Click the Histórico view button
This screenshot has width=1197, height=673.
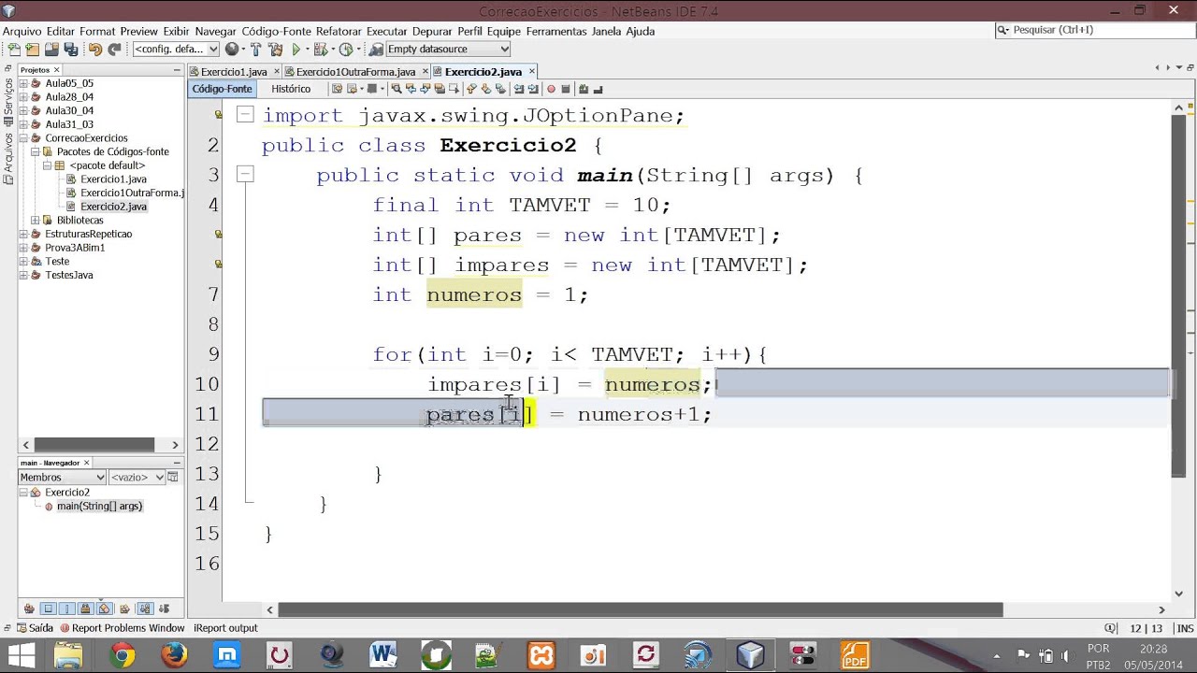click(x=291, y=89)
